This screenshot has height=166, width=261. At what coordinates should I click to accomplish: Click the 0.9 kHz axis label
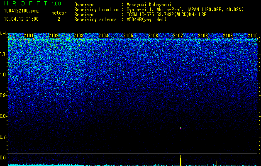(4, 95)
